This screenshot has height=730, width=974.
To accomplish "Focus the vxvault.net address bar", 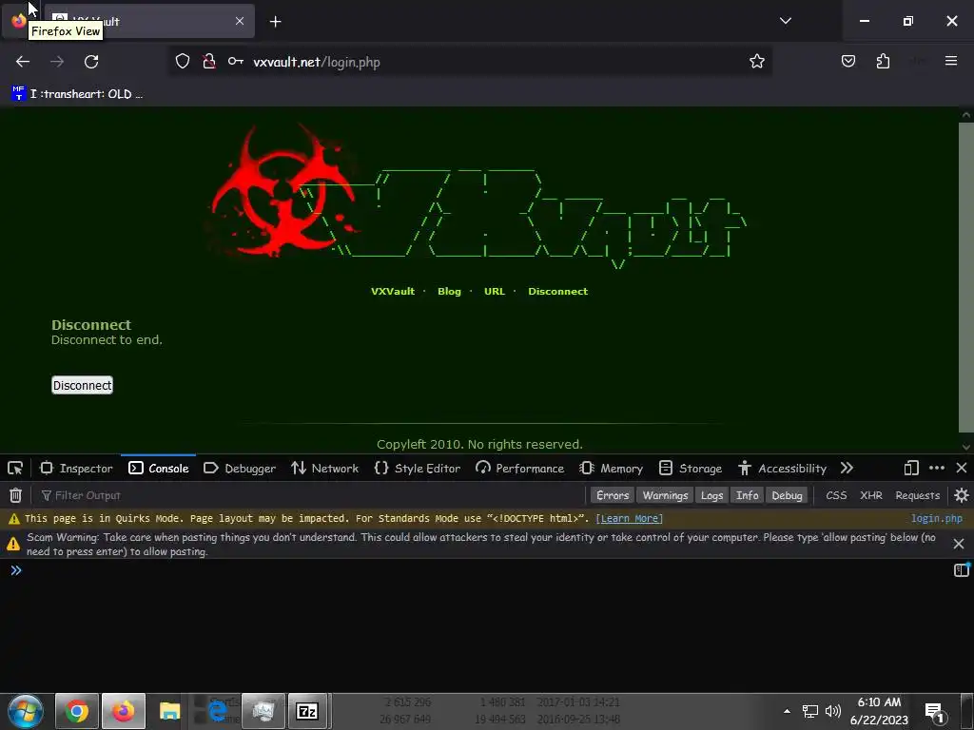I will tap(470, 62).
